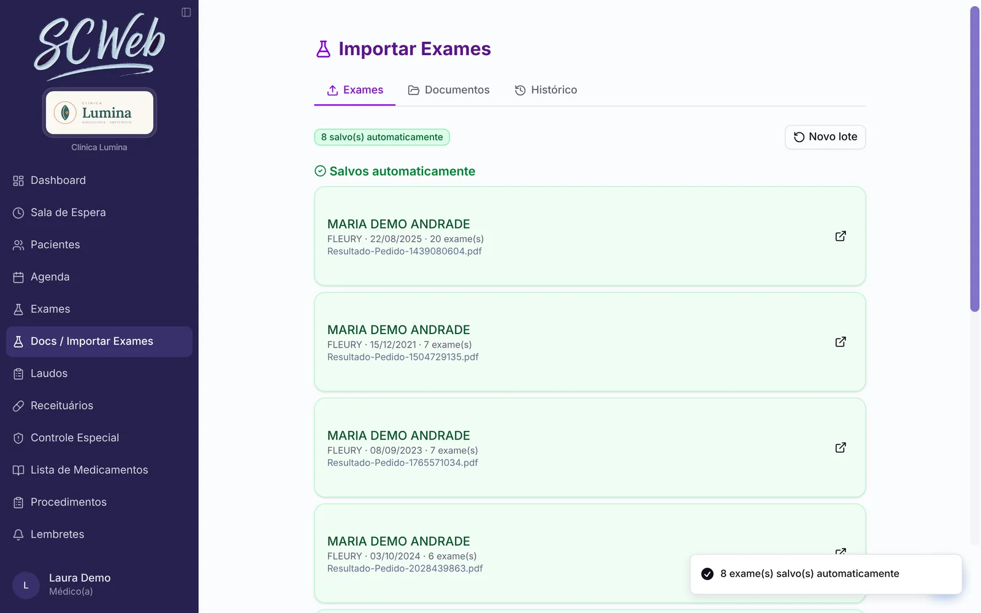Open external link for Resultado-Pedido-1504729135.pdf

pos(841,341)
